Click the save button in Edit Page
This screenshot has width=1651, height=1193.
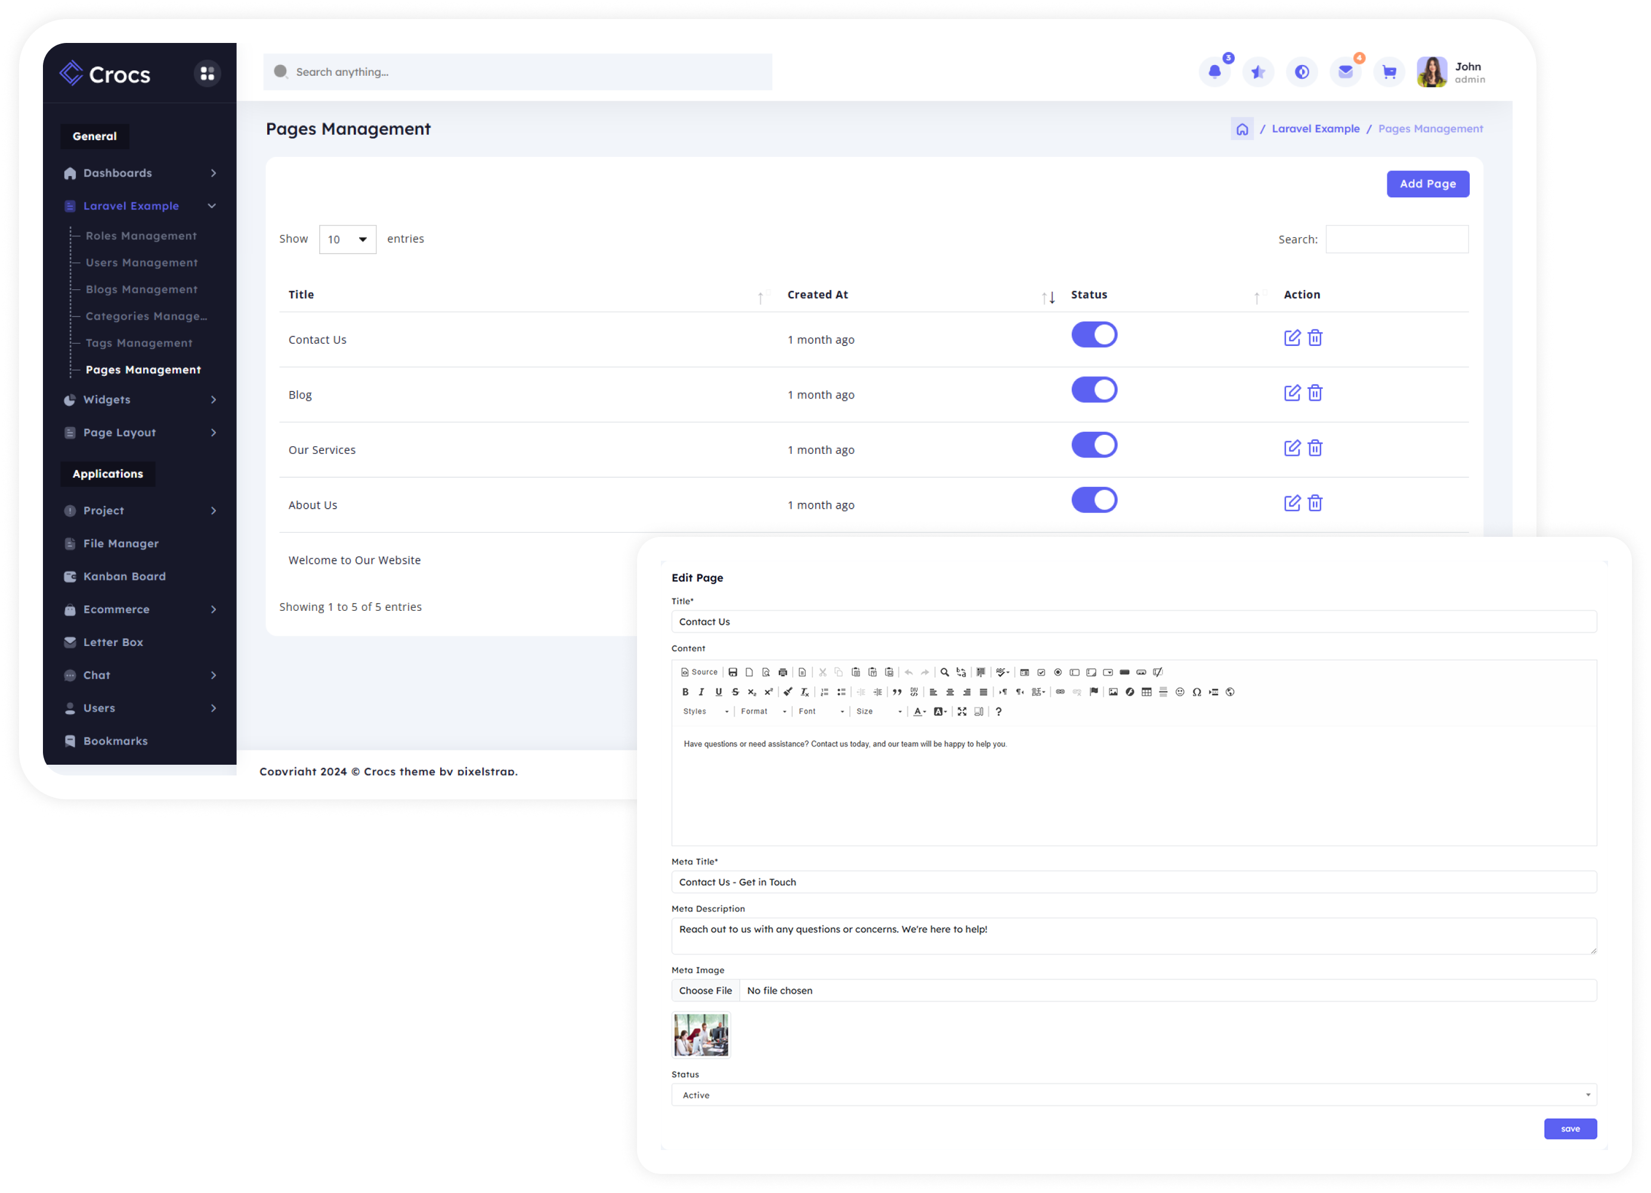[x=1570, y=1129]
